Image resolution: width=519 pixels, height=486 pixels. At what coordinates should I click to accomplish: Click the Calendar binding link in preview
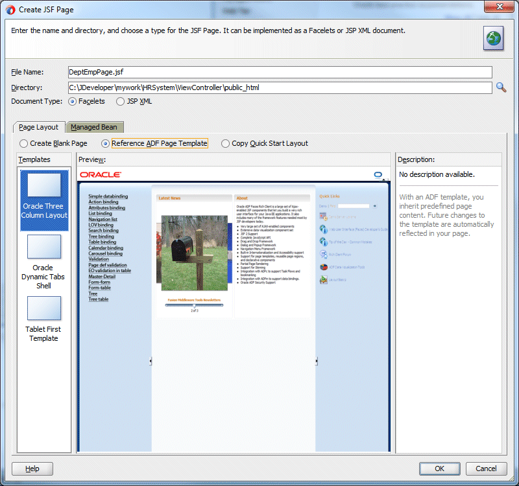pos(106,248)
